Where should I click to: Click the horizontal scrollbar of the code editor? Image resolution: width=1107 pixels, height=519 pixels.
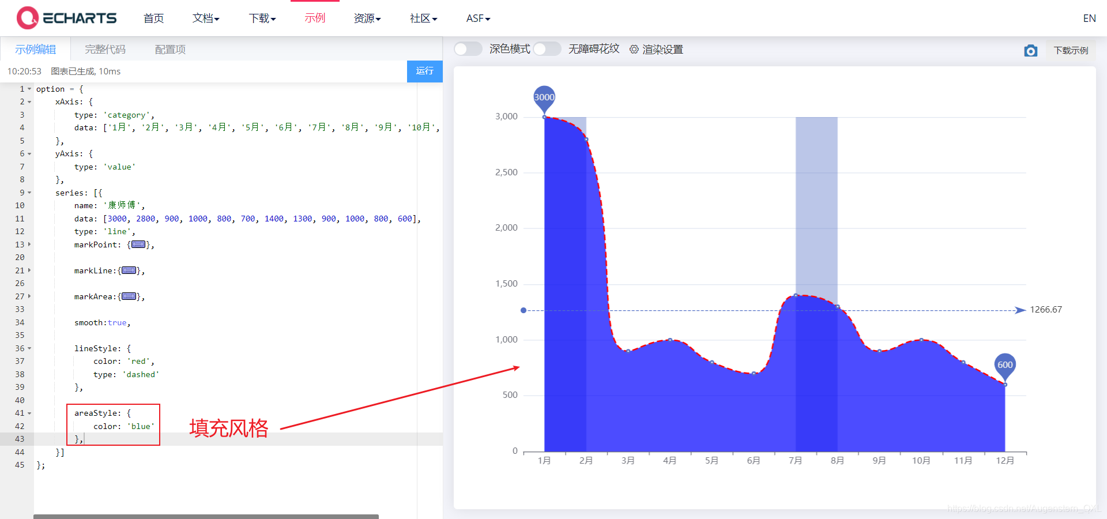point(206,516)
